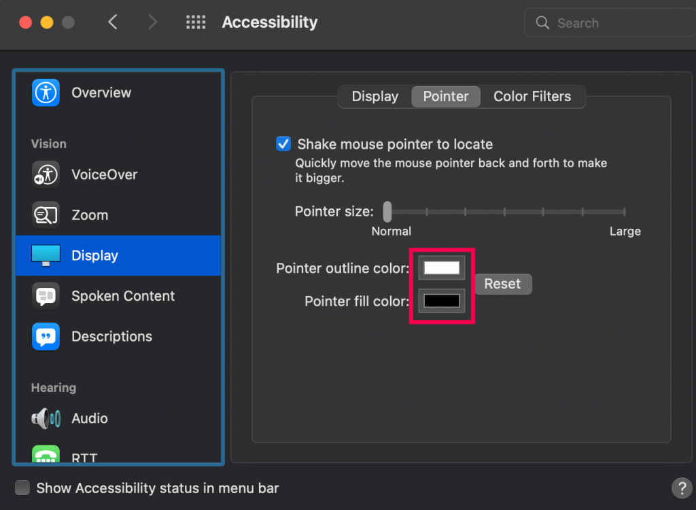Open the Show All preferences grid

196,22
